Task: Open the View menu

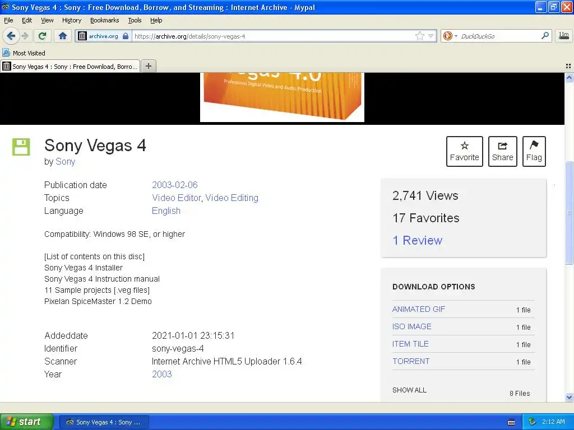Action: [47, 20]
